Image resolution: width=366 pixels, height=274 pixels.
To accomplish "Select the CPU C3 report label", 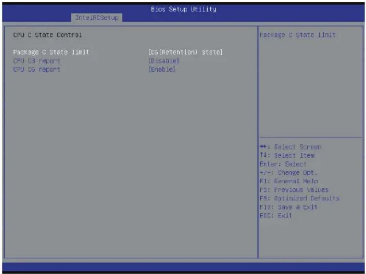I will [x=37, y=61].
